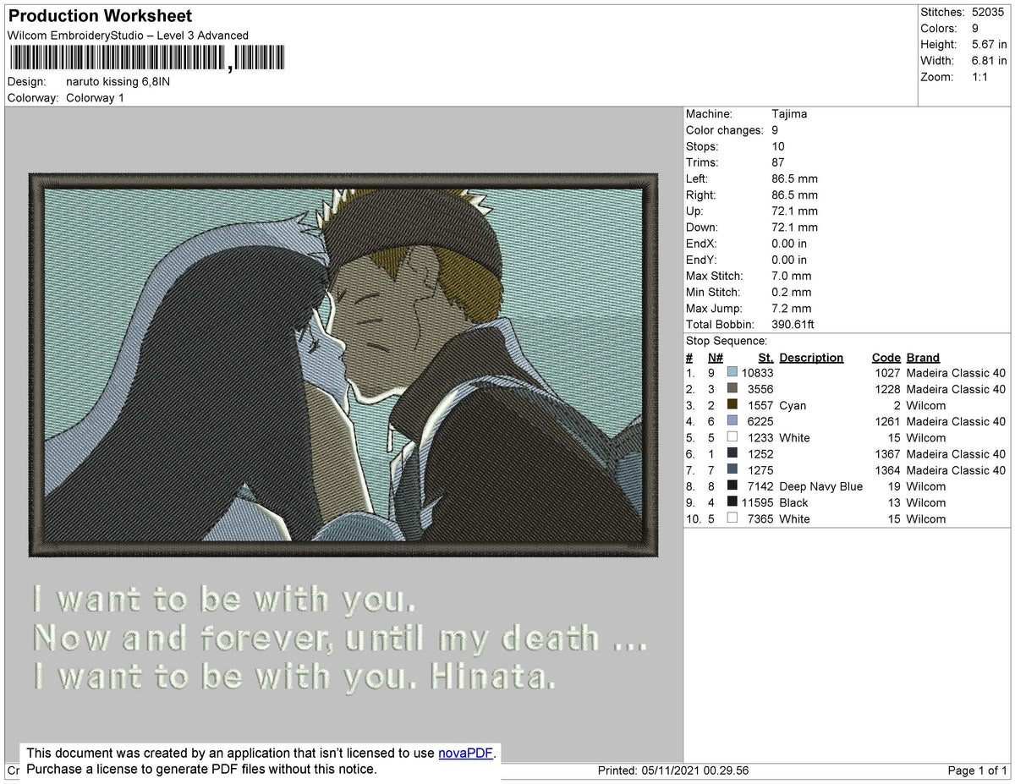Image resolution: width=1015 pixels, height=784 pixels.
Task: Select the stitch count 10833 in stop 1
Action: [757, 373]
